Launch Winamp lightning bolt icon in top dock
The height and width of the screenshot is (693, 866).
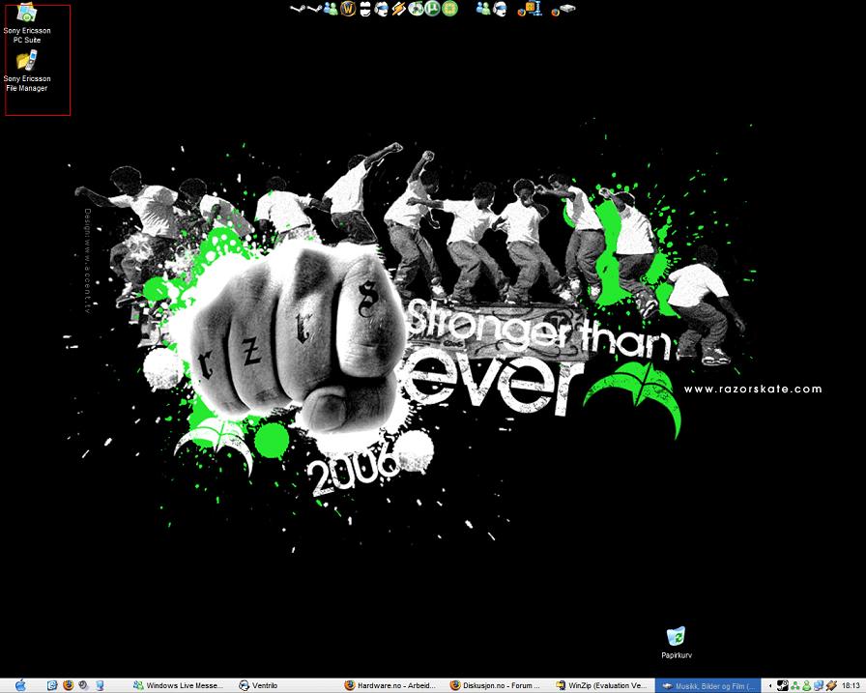pos(399,9)
